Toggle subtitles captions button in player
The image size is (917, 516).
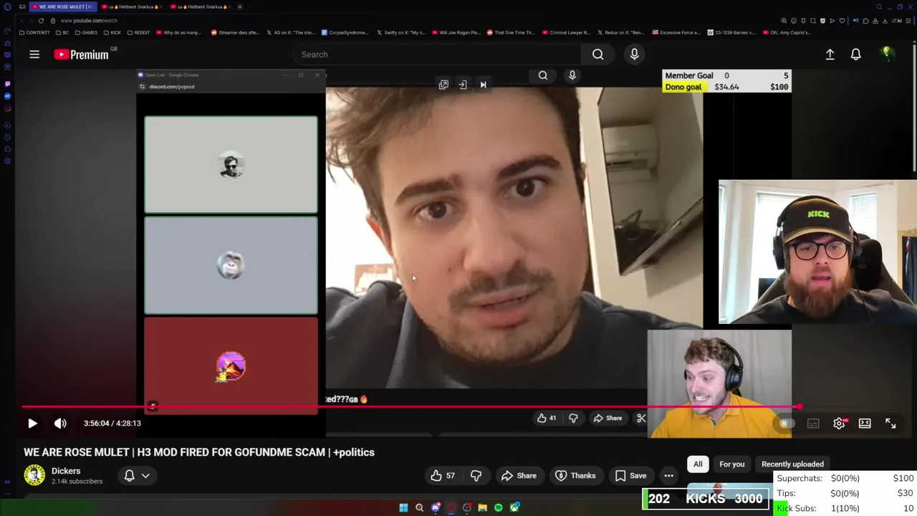click(813, 424)
